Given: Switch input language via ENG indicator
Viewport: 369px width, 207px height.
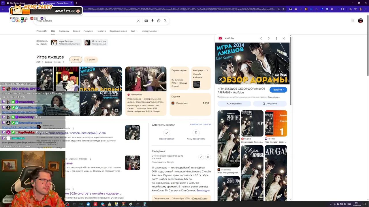Looking at the screenshot, I should tap(349, 204).
